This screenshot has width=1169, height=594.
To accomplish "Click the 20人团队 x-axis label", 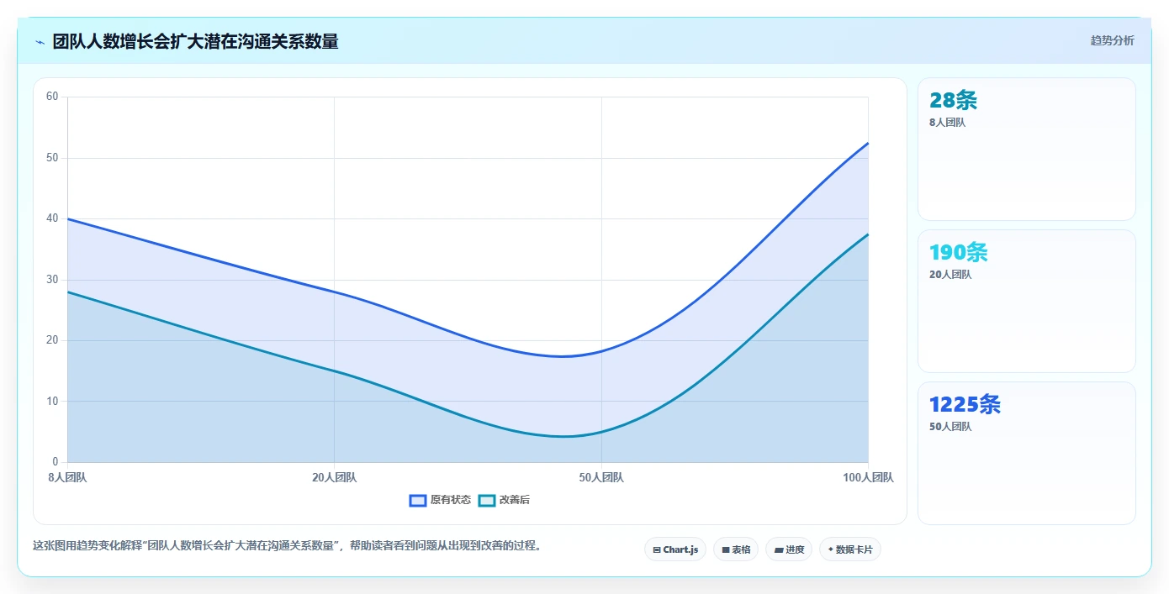I will pyautogui.click(x=335, y=477).
